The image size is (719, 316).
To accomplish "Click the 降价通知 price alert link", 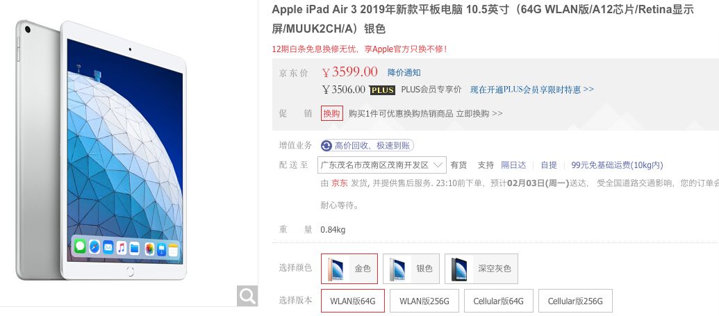I will pos(404,72).
